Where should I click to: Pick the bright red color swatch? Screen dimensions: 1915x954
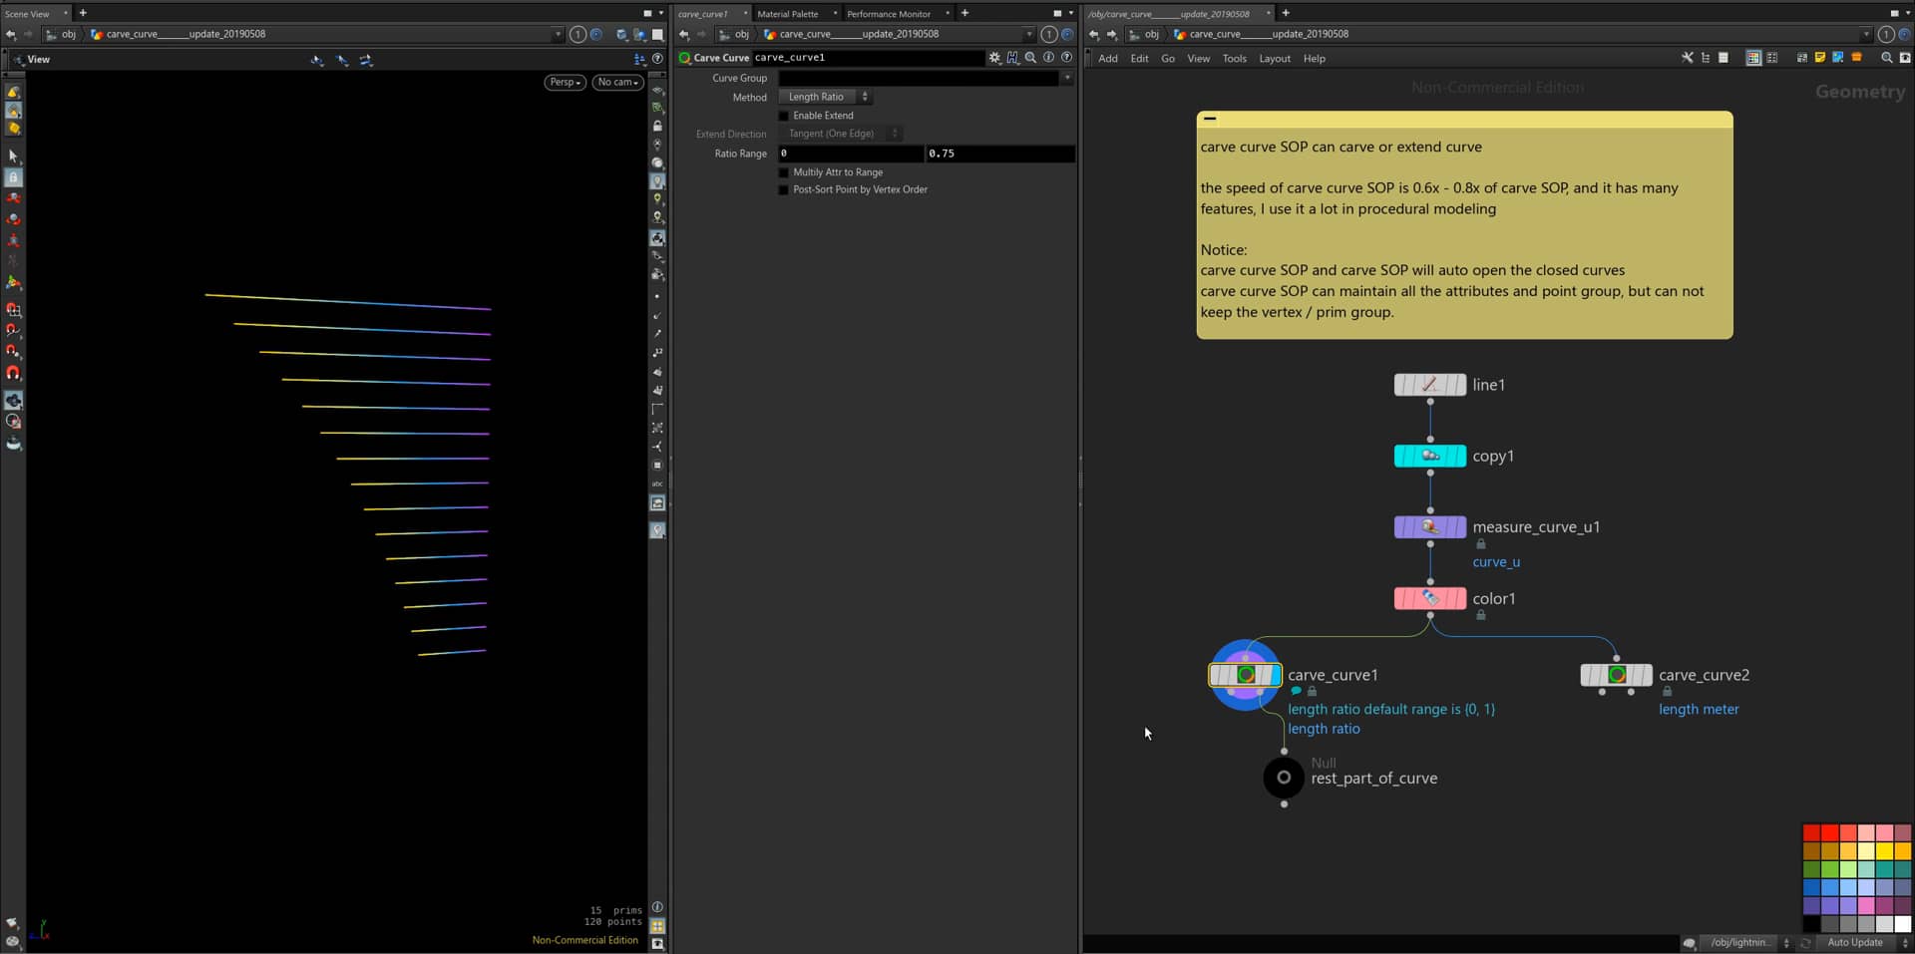pos(1829,832)
